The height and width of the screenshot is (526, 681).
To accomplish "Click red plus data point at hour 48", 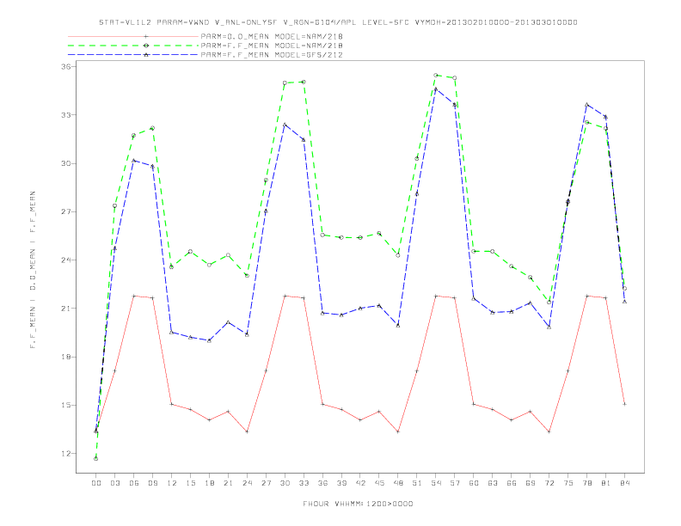I will [398, 431].
